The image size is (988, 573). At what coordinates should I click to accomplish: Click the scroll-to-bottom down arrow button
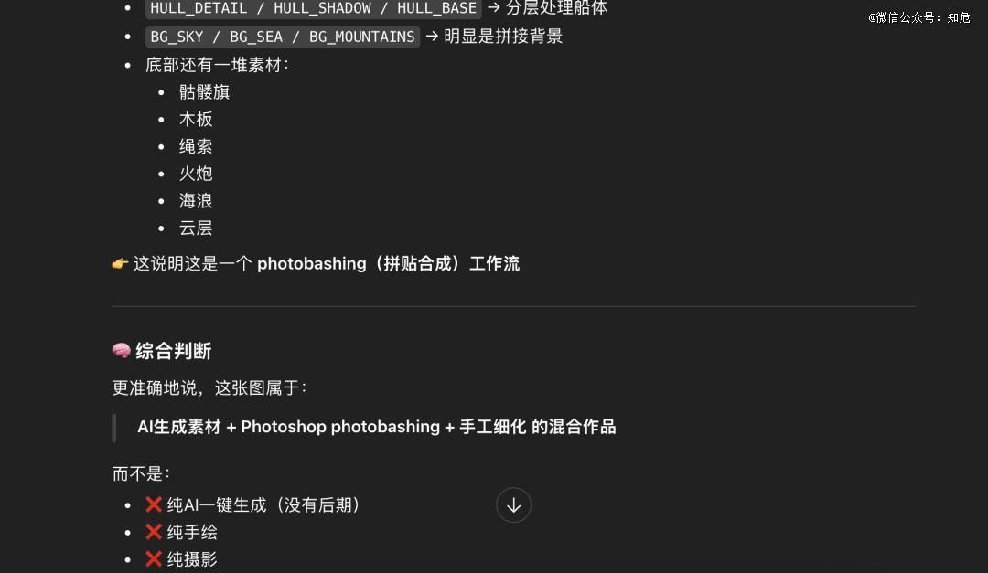point(513,505)
